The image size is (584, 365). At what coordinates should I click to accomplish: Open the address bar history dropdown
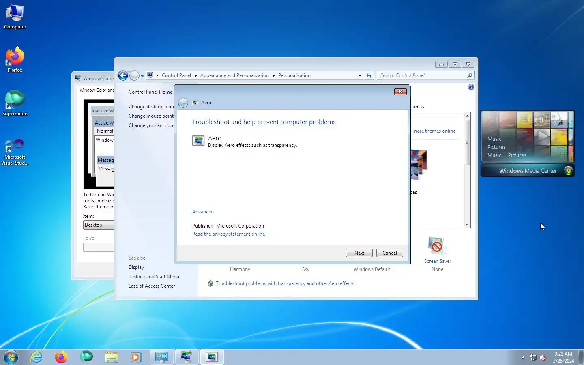coord(360,75)
